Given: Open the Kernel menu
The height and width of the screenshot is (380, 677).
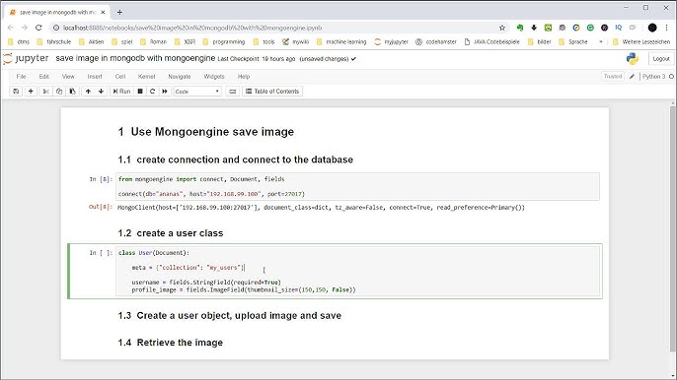Looking at the screenshot, I should [x=146, y=76].
